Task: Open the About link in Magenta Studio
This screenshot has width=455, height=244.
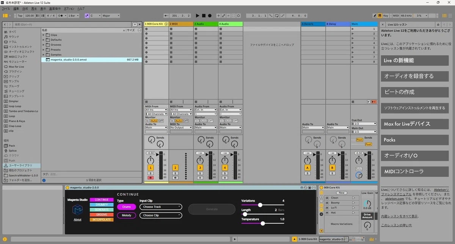Action: tap(77, 219)
